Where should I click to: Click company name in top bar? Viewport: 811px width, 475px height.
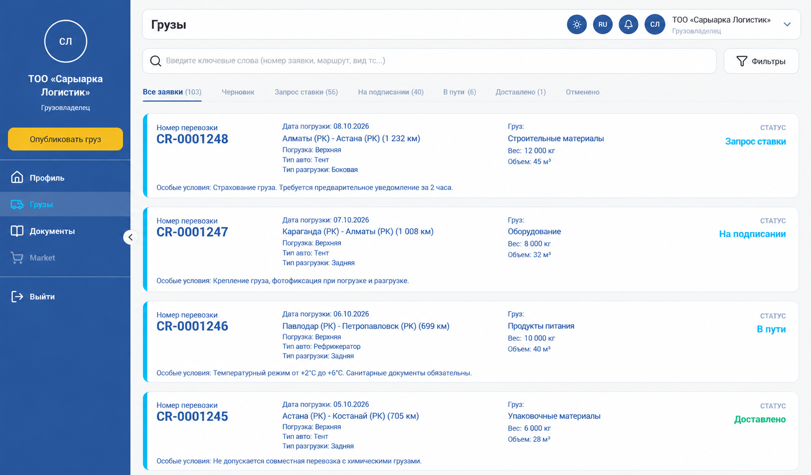[721, 20]
